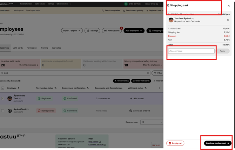
Task: Empty the cart
Action: point(175,143)
